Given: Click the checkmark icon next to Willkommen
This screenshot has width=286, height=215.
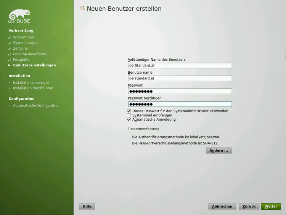Looking at the screenshot, I should (10, 37).
